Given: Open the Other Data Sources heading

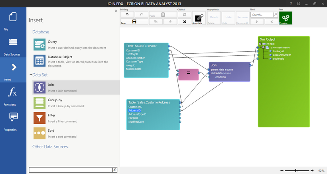Looking at the screenshot, I should [50, 147].
